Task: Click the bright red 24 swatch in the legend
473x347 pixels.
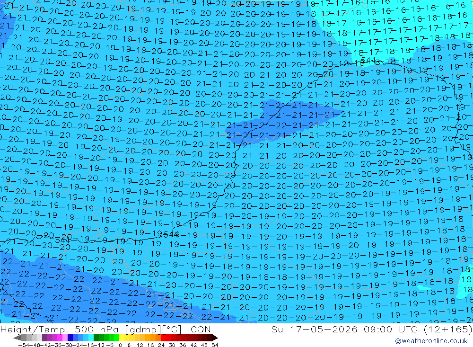Action: coord(163,338)
